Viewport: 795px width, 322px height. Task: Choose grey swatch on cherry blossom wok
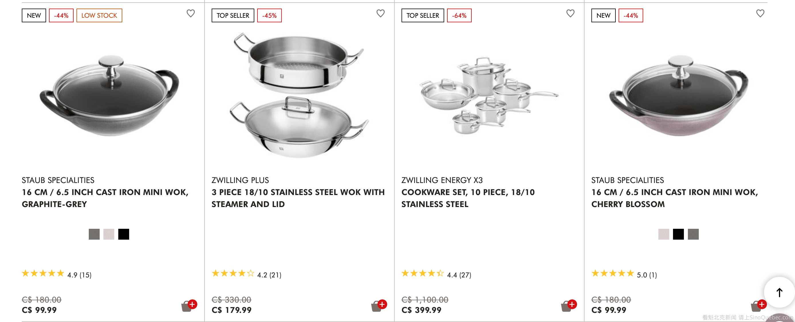pos(693,234)
